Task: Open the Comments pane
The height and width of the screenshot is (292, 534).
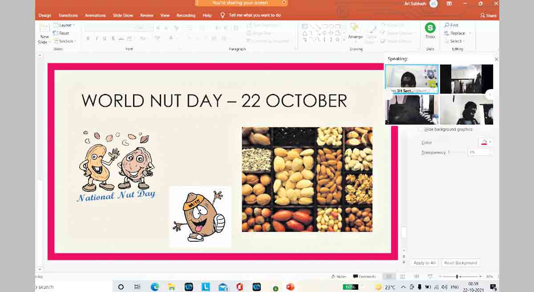Action: pyautogui.click(x=364, y=276)
